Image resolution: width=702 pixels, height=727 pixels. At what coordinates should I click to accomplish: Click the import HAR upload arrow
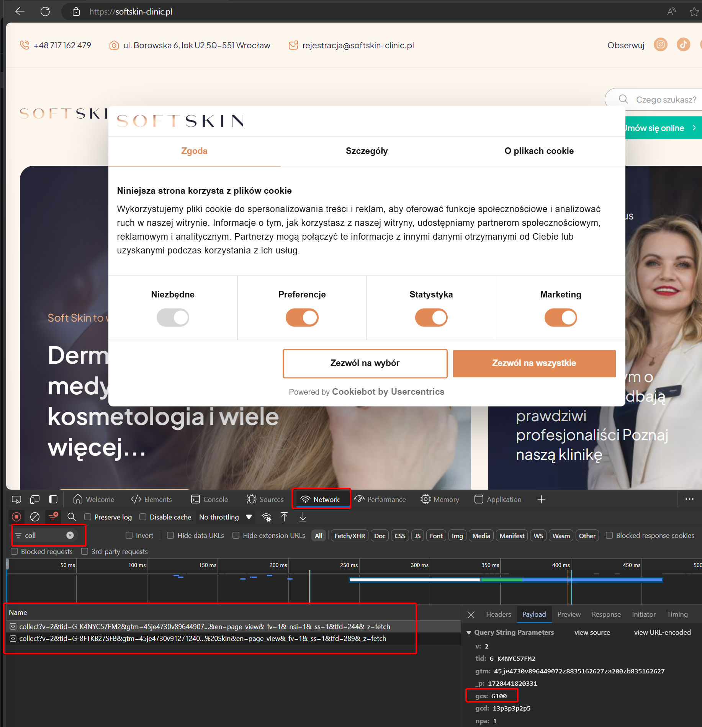(x=284, y=517)
